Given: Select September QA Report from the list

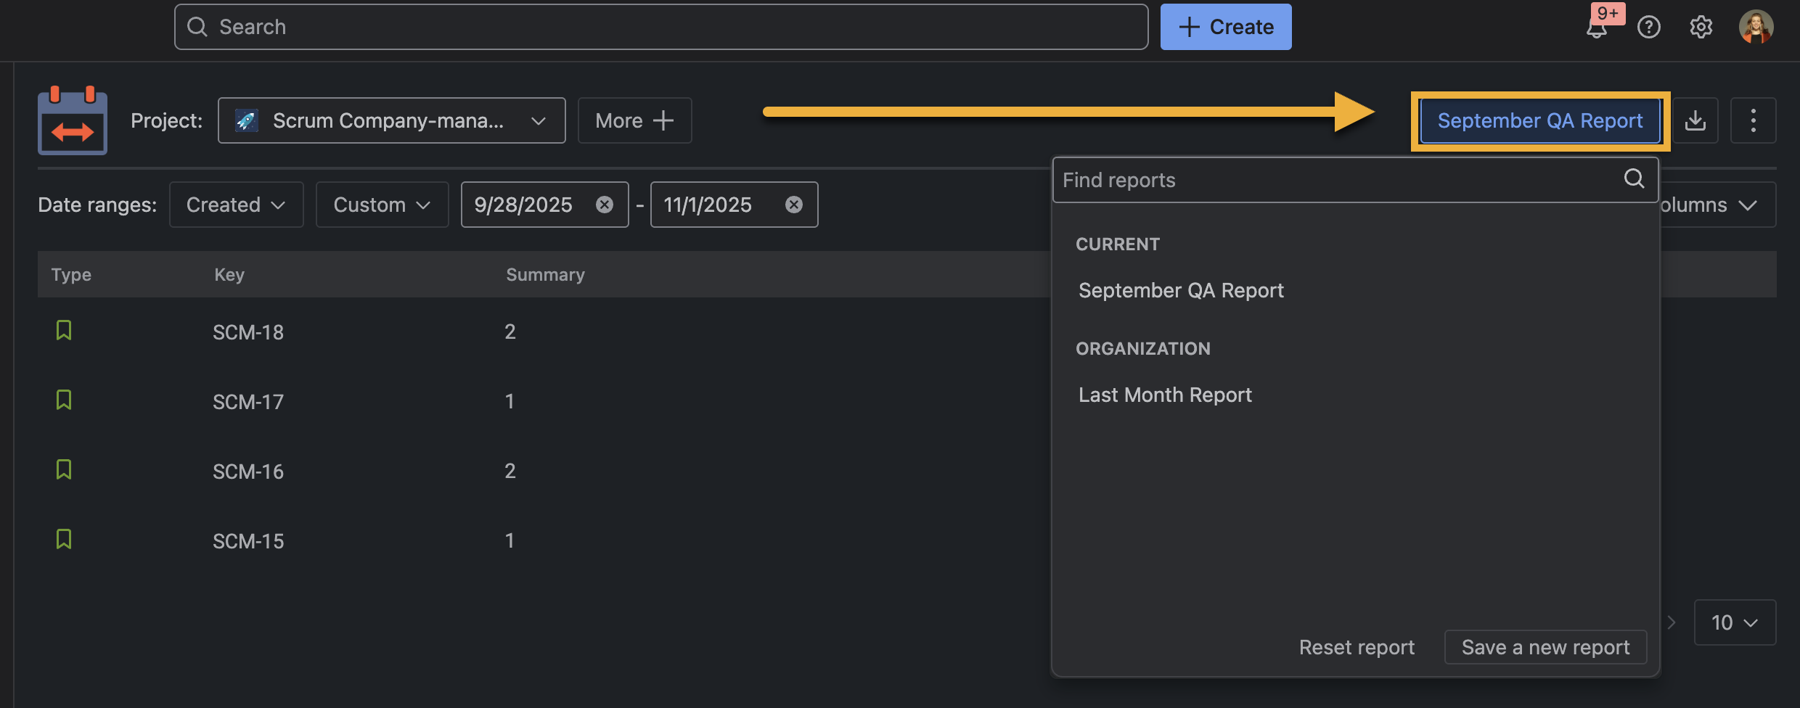Looking at the screenshot, I should (x=1181, y=291).
